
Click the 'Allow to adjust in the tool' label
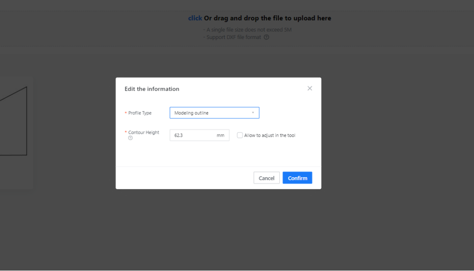pyautogui.click(x=270, y=135)
